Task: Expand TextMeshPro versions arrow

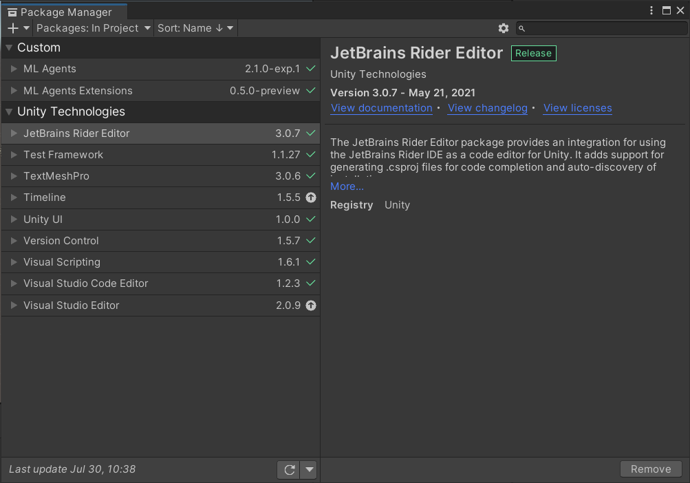Action: pos(14,176)
